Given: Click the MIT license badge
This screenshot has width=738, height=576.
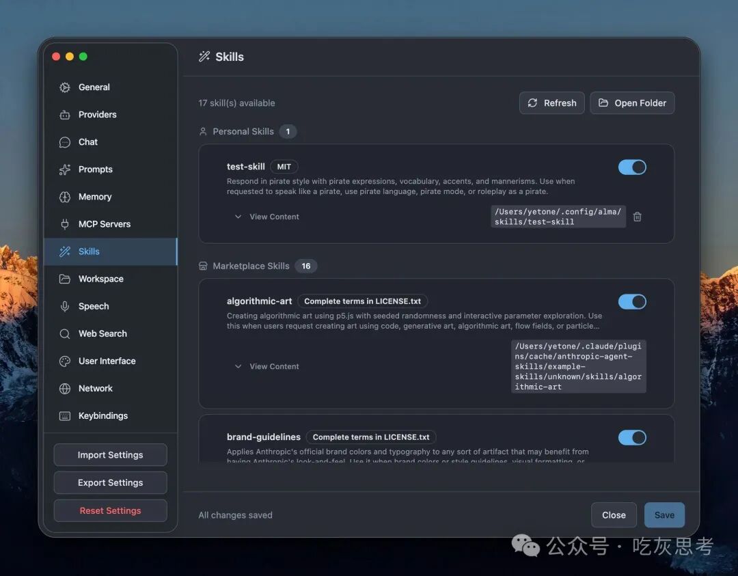Looking at the screenshot, I should [284, 167].
